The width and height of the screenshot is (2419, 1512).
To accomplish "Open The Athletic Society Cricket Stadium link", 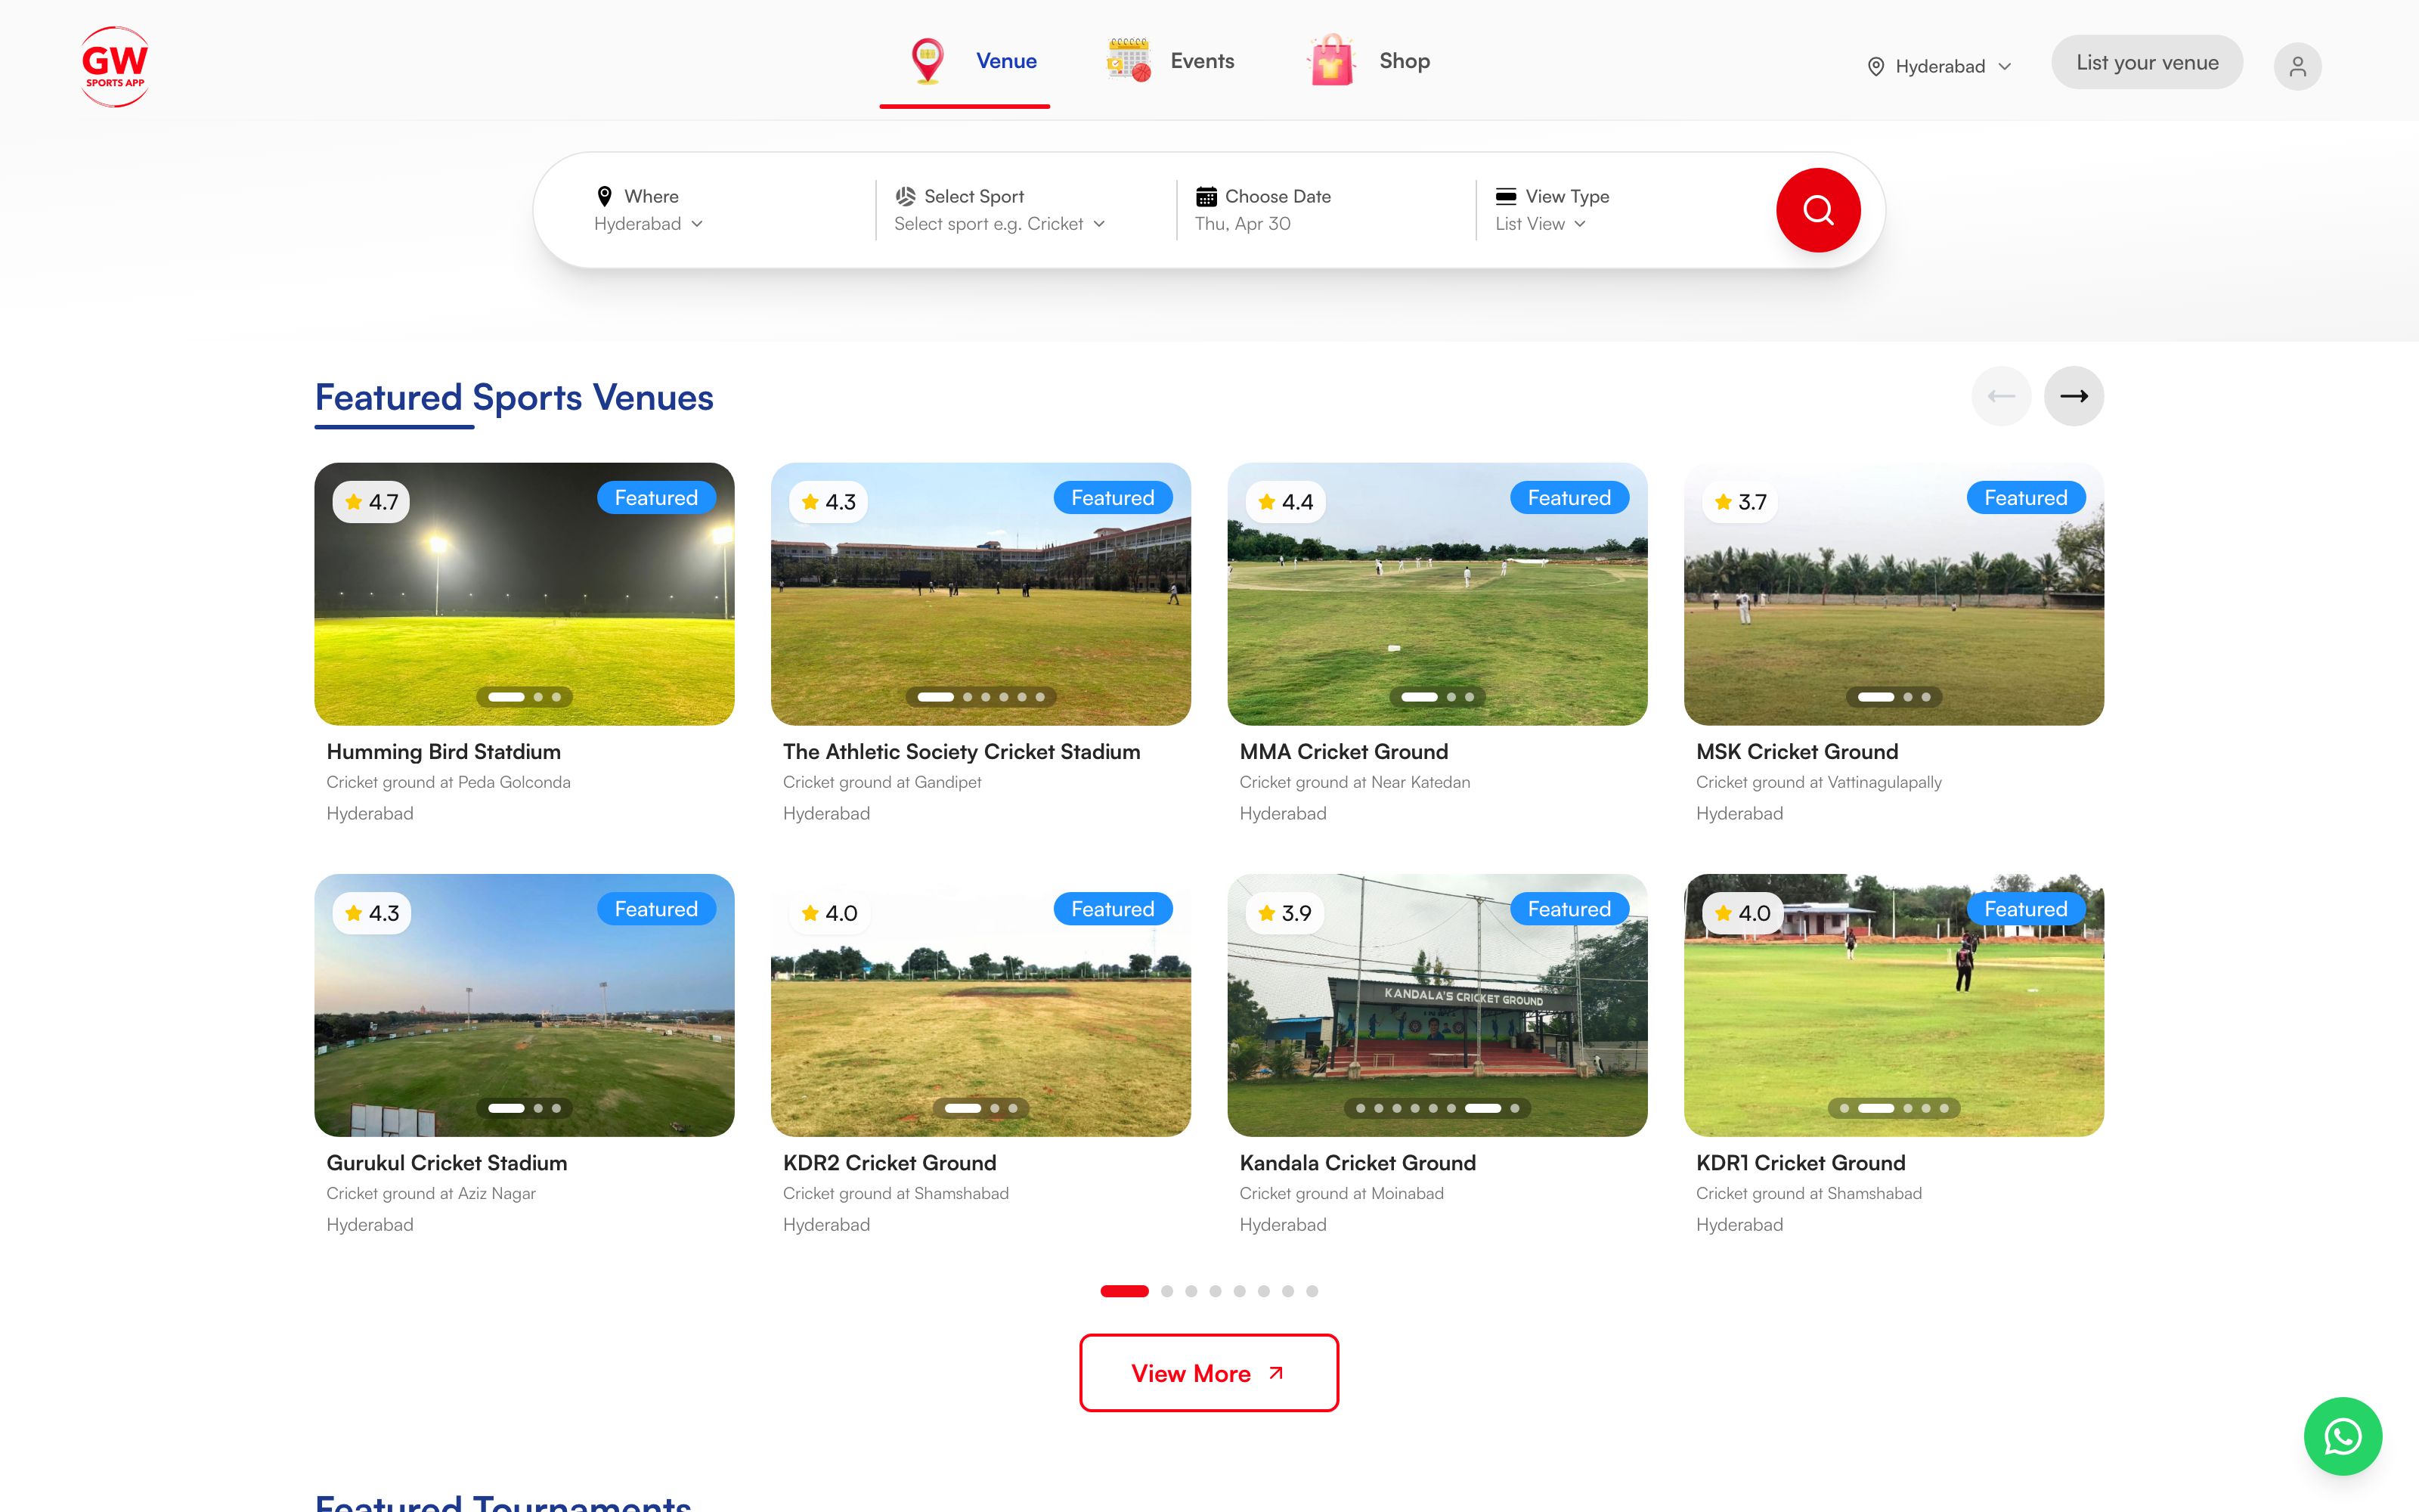I will click(x=961, y=752).
